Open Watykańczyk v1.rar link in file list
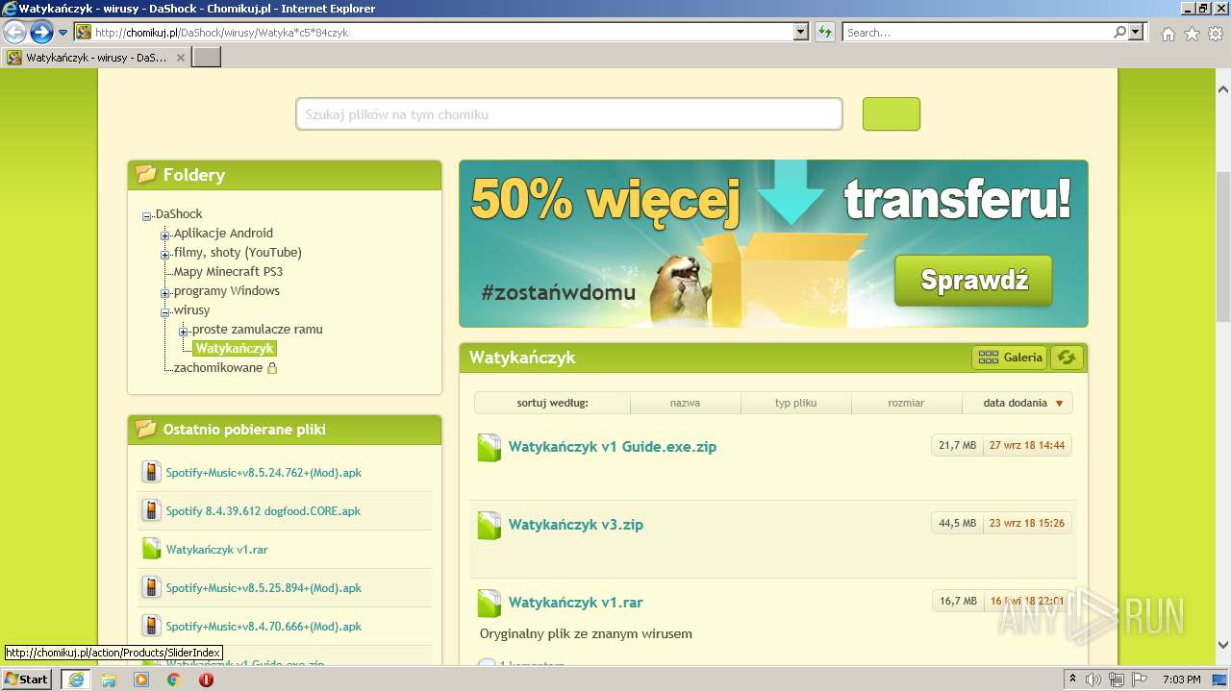Viewport: 1231px width, 692px height. tap(576, 603)
